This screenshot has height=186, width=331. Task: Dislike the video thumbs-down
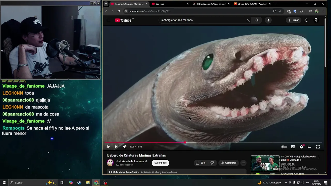(x=212, y=163)
